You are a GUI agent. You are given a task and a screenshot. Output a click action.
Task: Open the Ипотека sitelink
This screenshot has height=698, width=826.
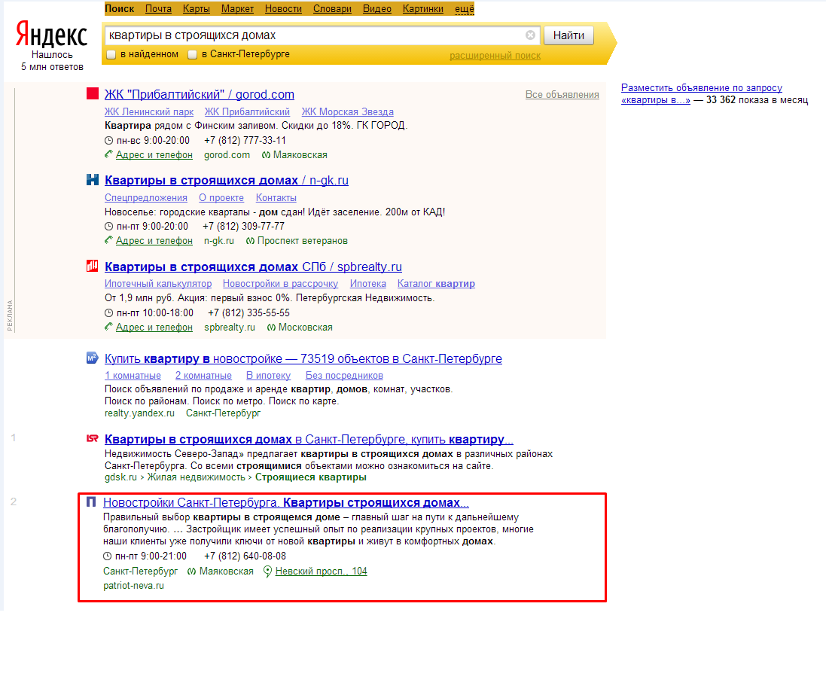(367, 284)
